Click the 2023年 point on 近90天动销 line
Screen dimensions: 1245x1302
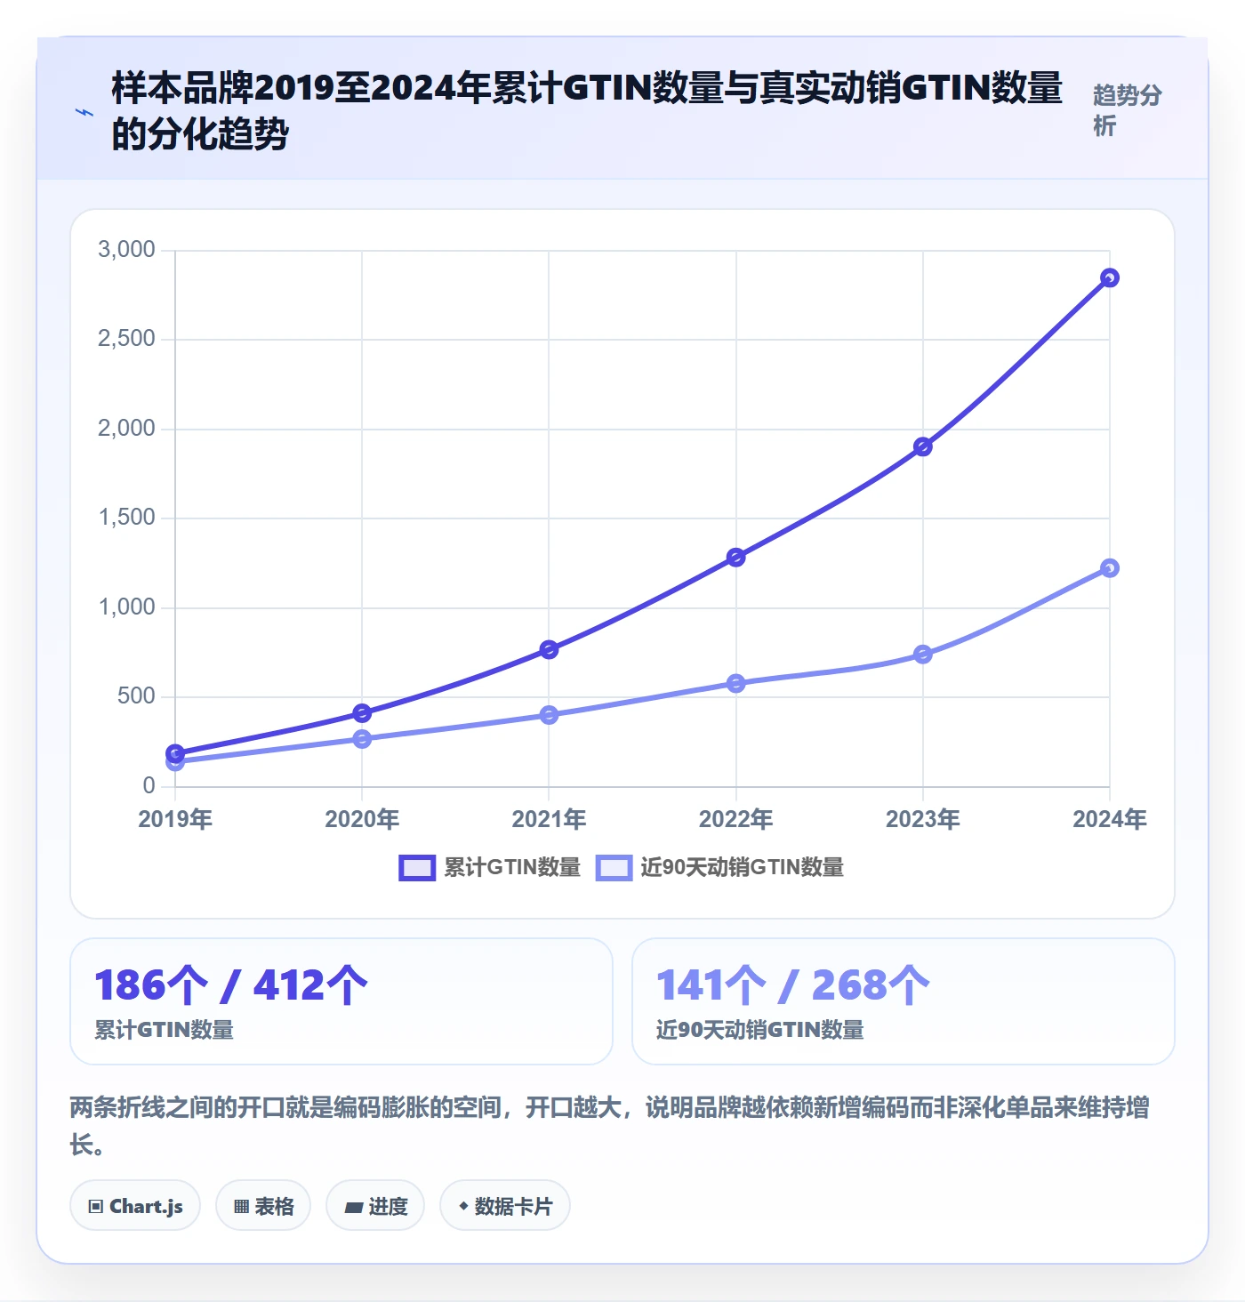coord(923,655)
